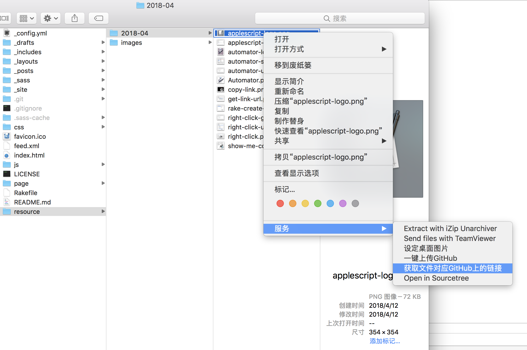Expand the 打开方式 submenu arrow
Screen dimensions: 527x350
(x=384, y=49)
